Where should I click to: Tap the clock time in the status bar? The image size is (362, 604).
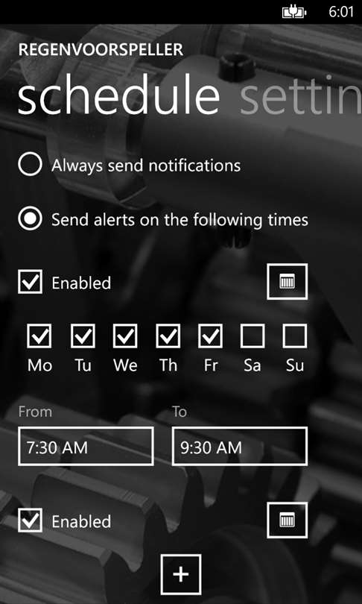pyautogui.click(x=341, y=13)
